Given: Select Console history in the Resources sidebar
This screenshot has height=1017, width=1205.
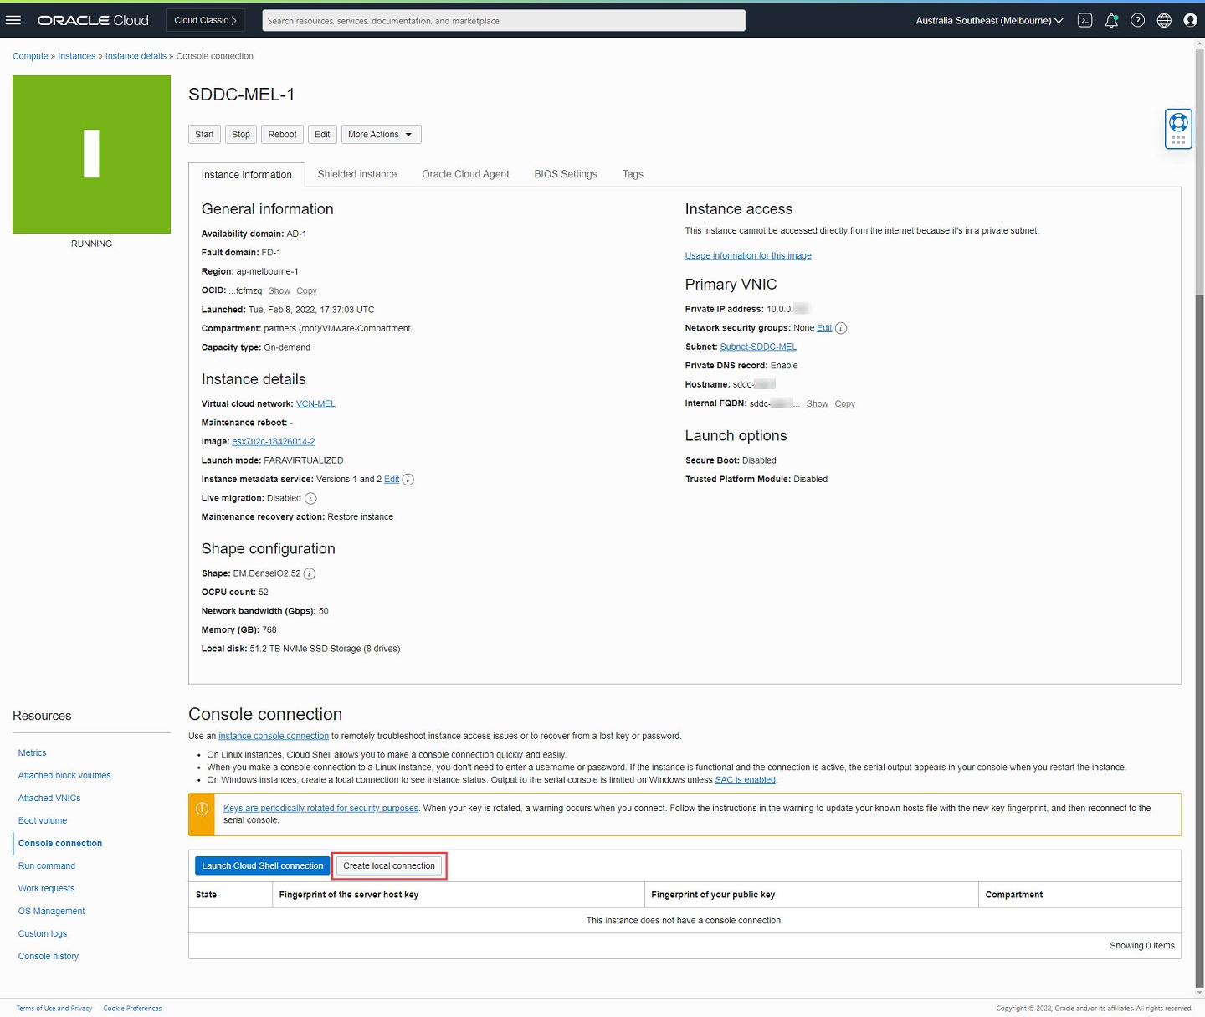Looking at the screenshot, I should click(49, 956).
